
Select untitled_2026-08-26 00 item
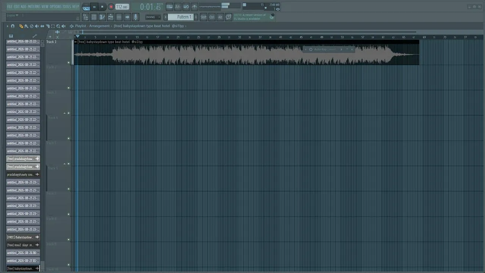23,253
